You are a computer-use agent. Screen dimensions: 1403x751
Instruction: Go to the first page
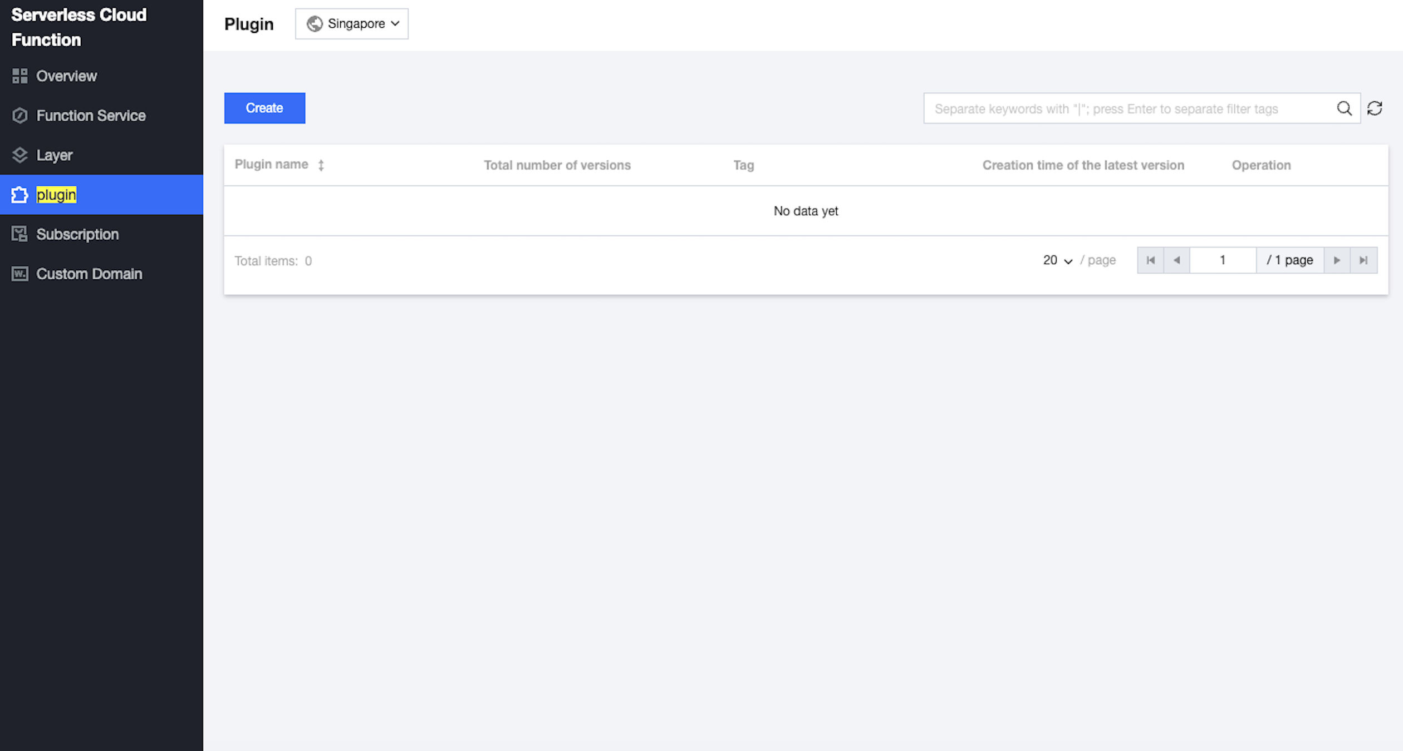click(x=1150, y=260)
